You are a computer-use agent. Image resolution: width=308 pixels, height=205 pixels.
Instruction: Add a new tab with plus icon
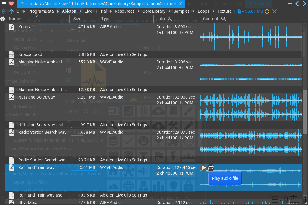[x=290, y=4]
